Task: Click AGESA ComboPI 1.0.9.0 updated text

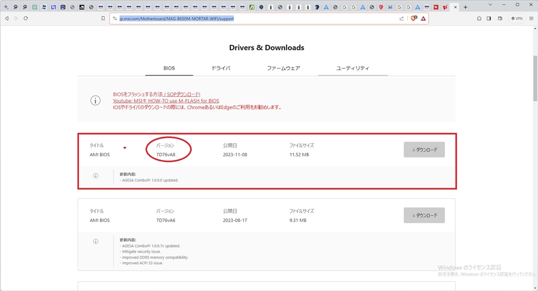Action: (149, 180)
